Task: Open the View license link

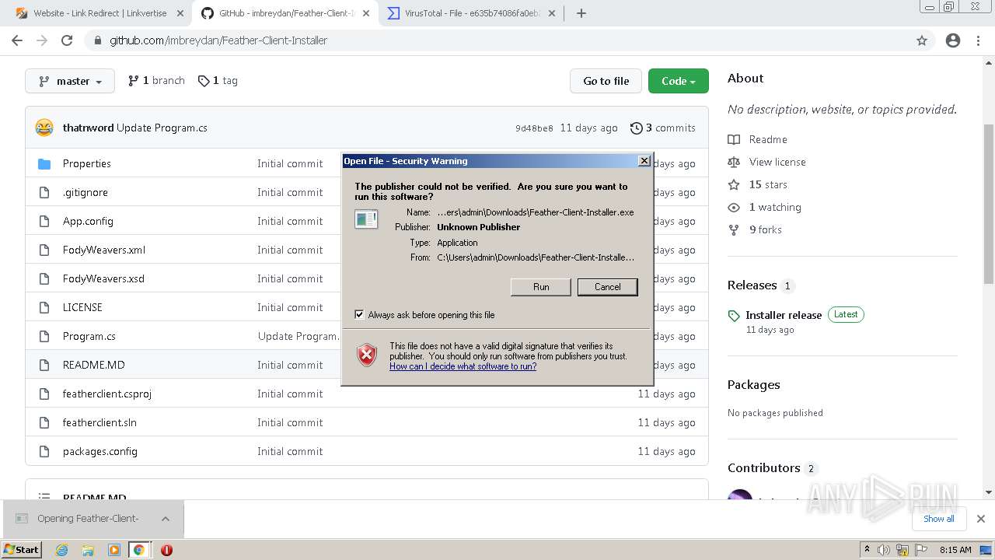Action: (777, 162)
